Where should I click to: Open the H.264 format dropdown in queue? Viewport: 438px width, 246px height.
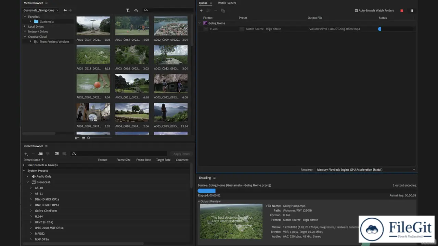206,29
